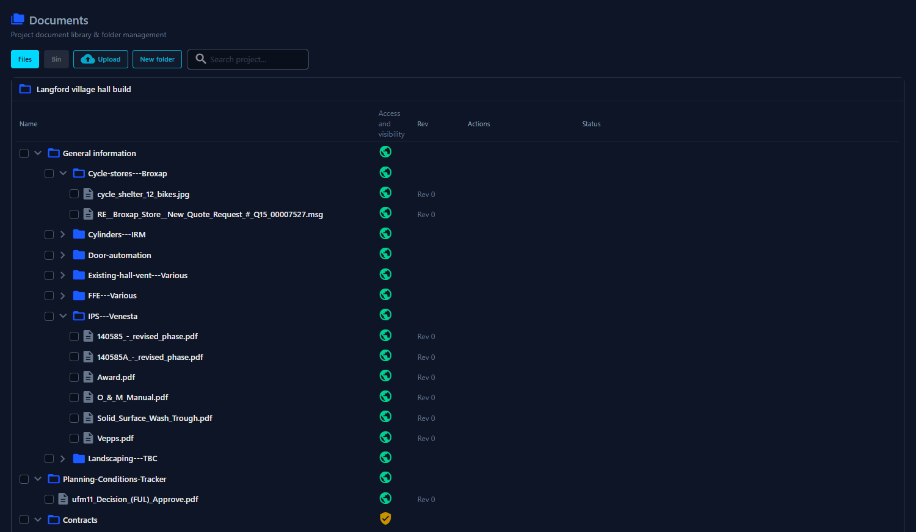Viewport: 916px width, 532px height.
Task: Click the globe icon for cycle_shelter_12_bikes.jpg
Action: [385, 192]
